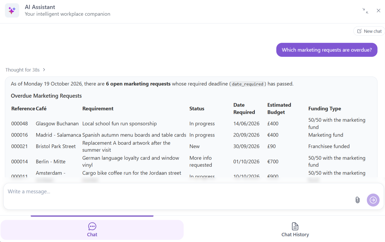The width and height of the screenshot is (385, 242).
Task: Click reference number 000021
Action: click(19, 146)
